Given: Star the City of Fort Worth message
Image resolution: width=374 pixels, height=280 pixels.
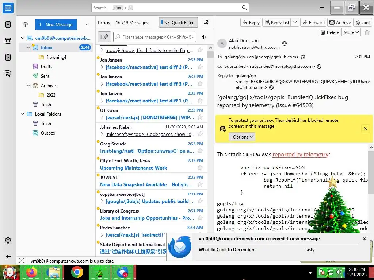Looking at the screenshot, I should click(200, 168).
